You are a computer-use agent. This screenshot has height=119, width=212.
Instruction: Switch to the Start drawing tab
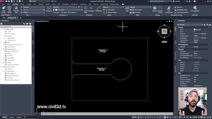[4, 18]
